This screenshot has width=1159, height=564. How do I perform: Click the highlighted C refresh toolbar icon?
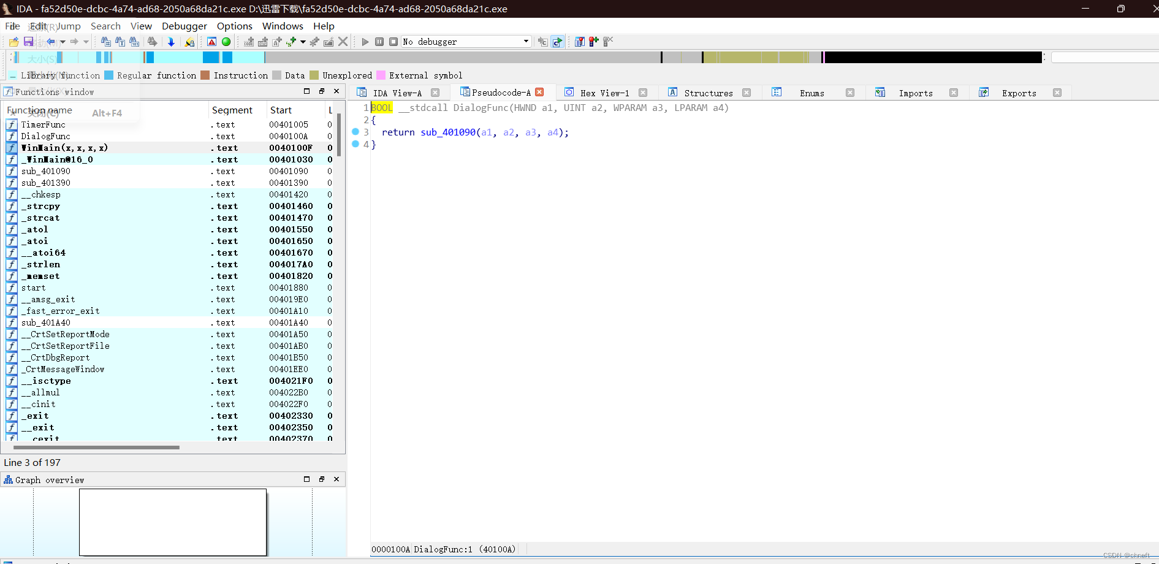pyautogui.click(x=557, y=42)
